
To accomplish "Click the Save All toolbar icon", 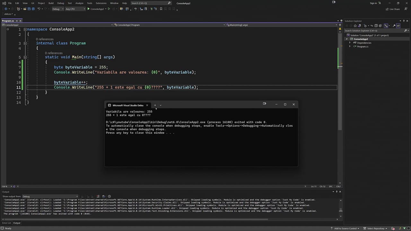I will pos(33,9).
